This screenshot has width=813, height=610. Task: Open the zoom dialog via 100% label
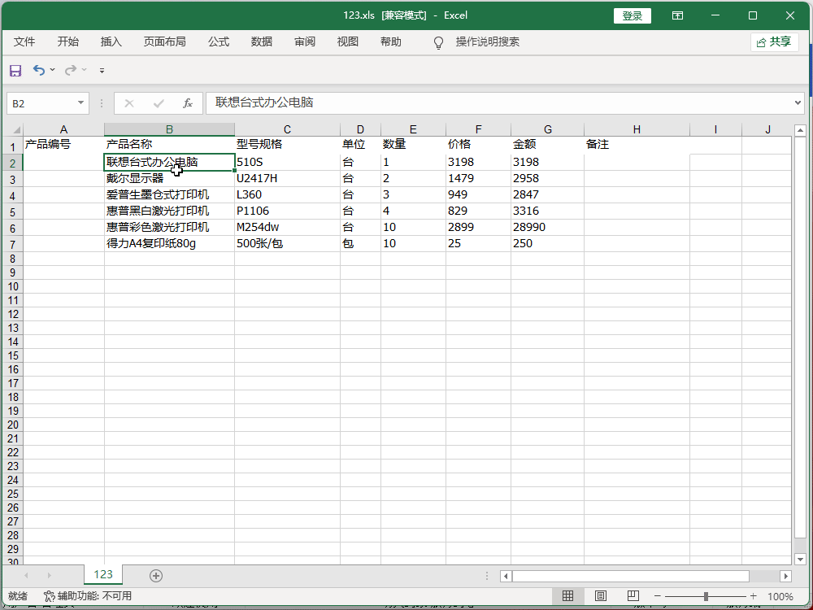point(780,596)
